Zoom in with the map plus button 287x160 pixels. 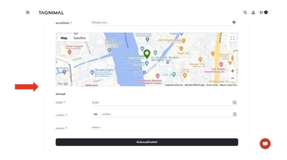tap(232, 71)
